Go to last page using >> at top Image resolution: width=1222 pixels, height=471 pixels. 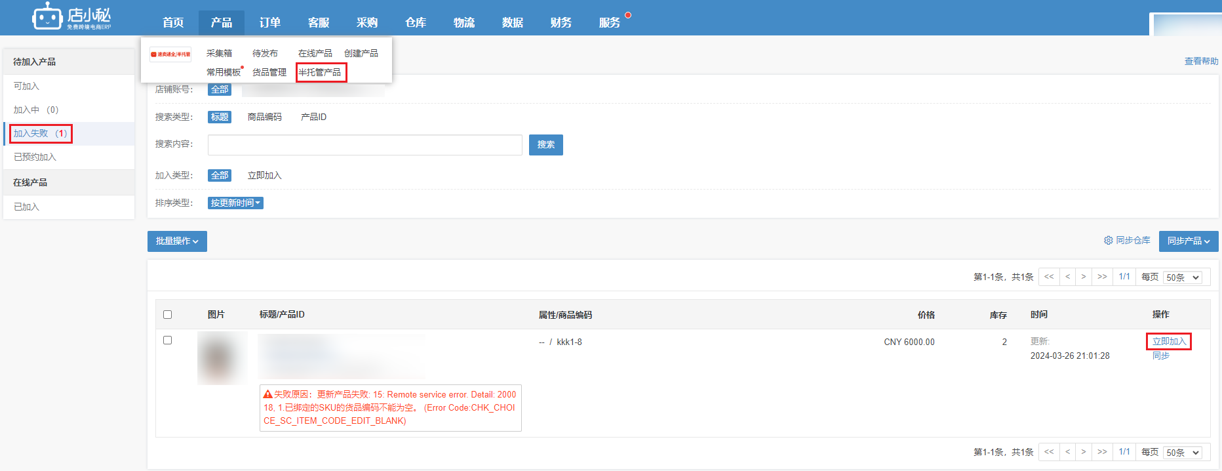(1102, 277)
